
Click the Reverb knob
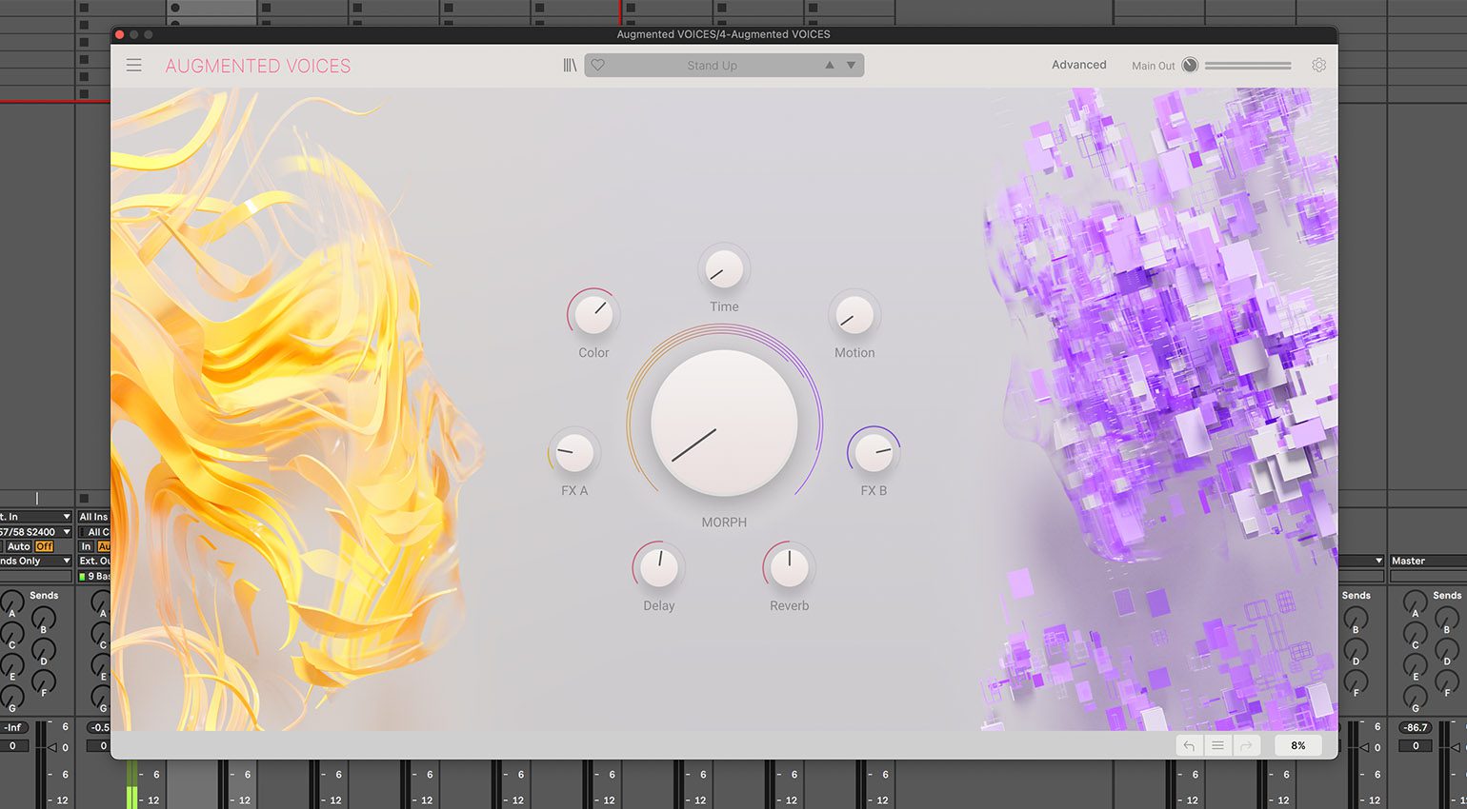789,567
